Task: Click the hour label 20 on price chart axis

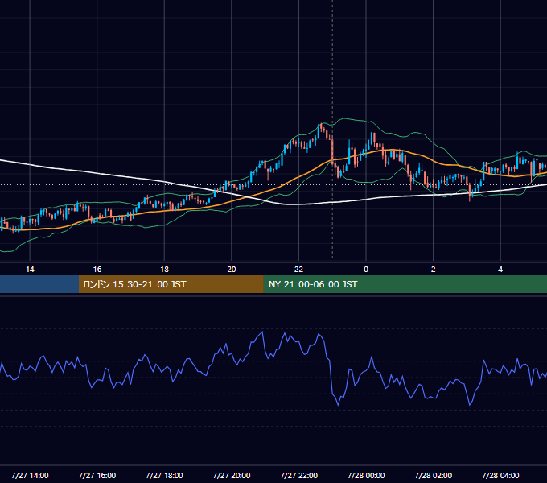Action: (x=232, y=270)
